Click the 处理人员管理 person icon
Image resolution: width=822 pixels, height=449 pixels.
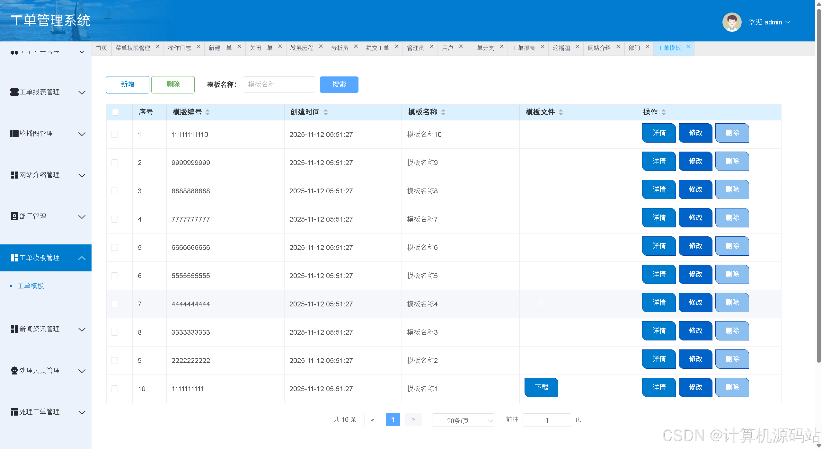(x=14, y=371)
